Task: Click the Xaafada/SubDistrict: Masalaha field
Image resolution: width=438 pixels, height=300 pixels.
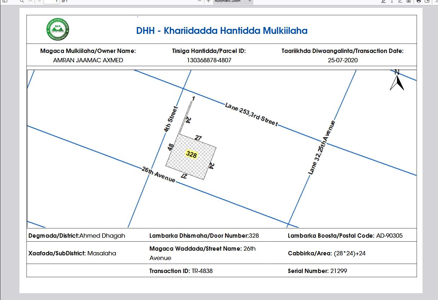Action: pyautogui.click(x=72, y=253)
